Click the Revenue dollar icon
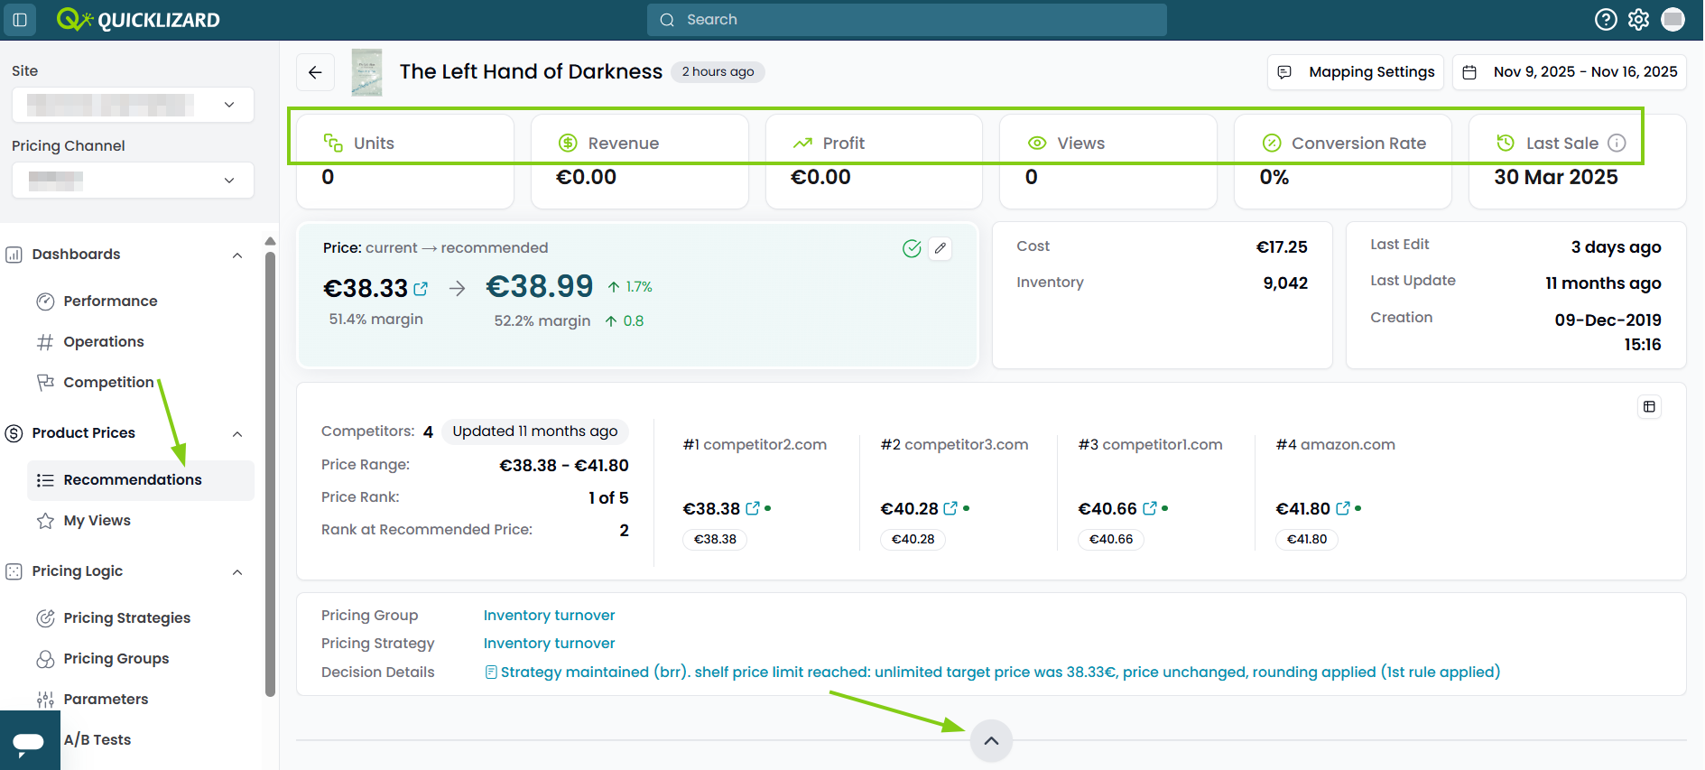Image resolution: width=1705 pixels, height=770 pixels. point(568,143)
